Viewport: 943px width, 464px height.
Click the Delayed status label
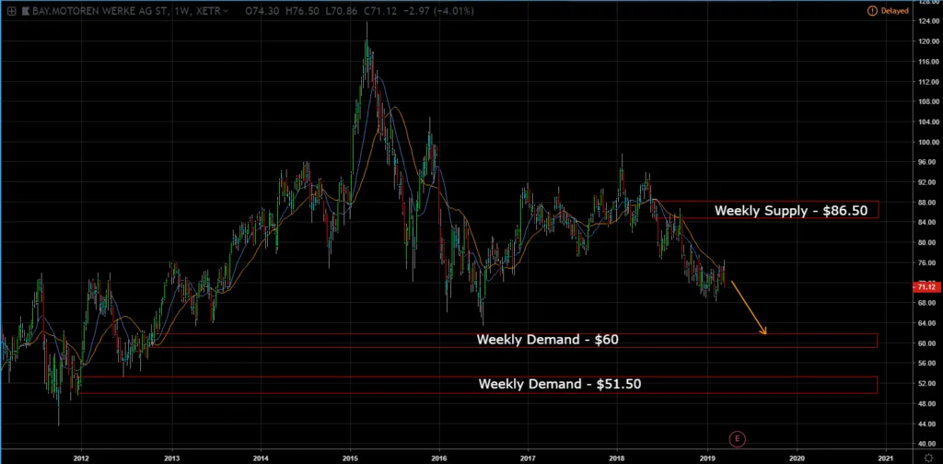click(894, 11)
